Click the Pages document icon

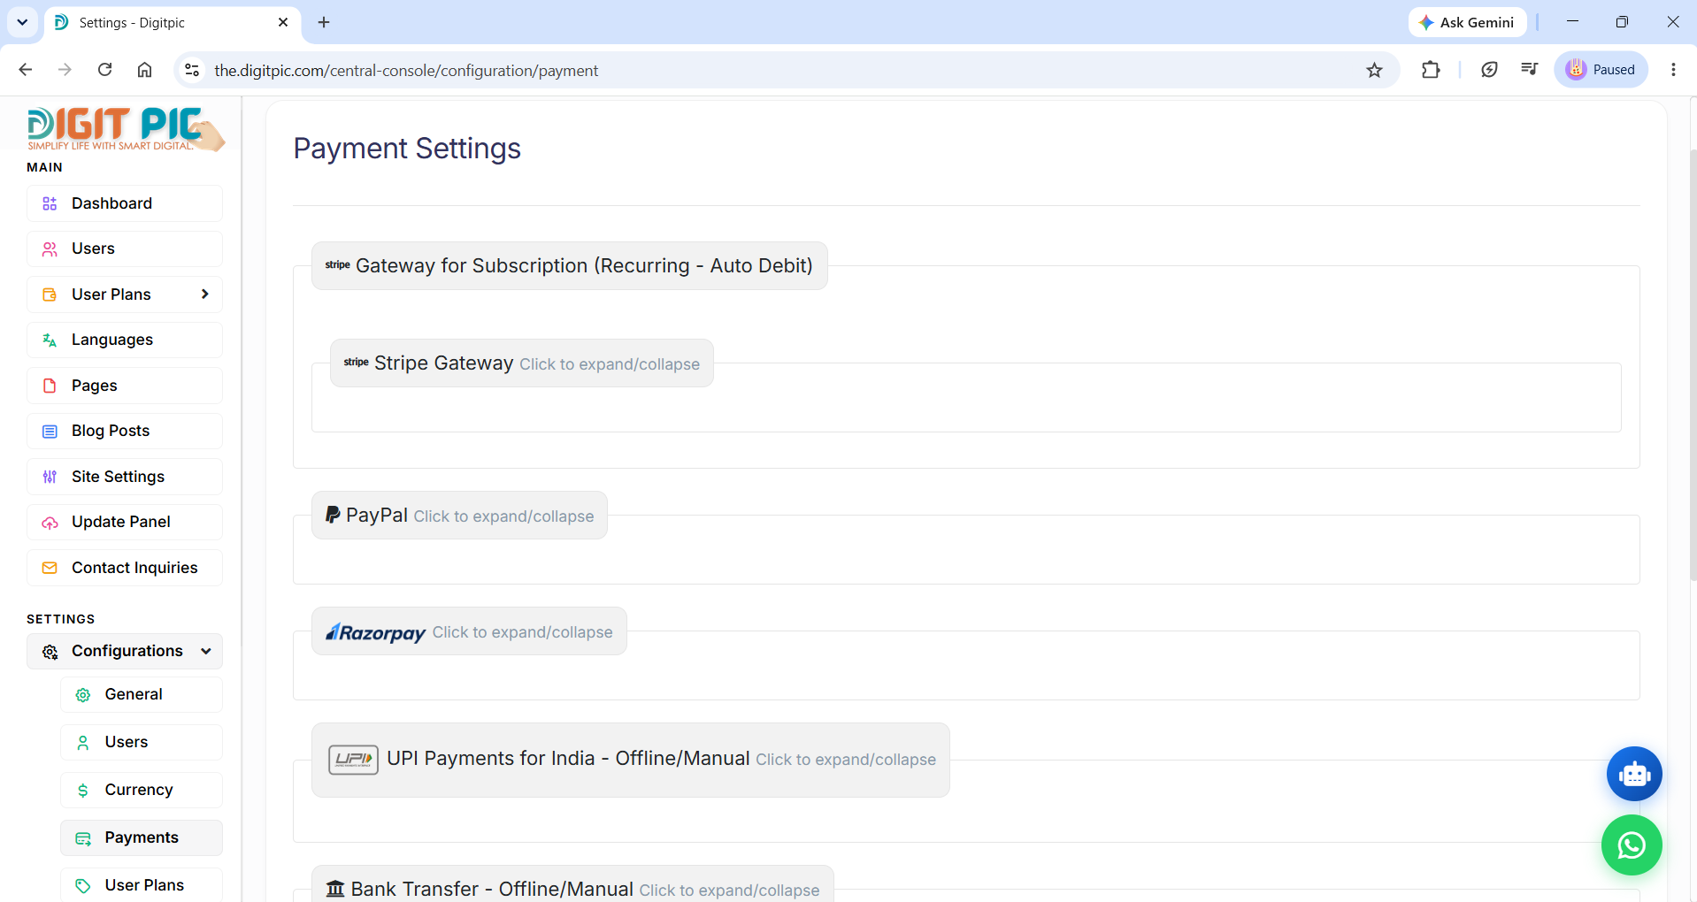[50, 386]
